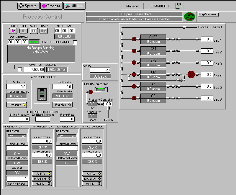Click the RF Power level bar
Image resolution: width=236 pixels, height=195 pixels.
(x=17, y=136)
